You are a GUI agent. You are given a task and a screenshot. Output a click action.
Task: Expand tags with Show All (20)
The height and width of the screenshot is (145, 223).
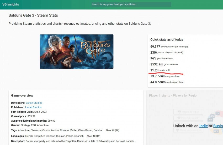(112, 130)
